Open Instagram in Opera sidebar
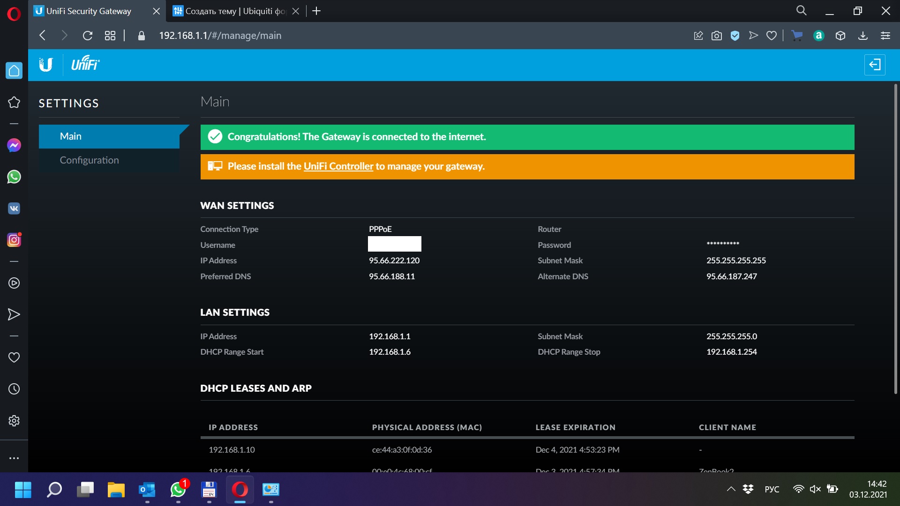The width and height of the screenshot is (900, 506). [14, 240]
